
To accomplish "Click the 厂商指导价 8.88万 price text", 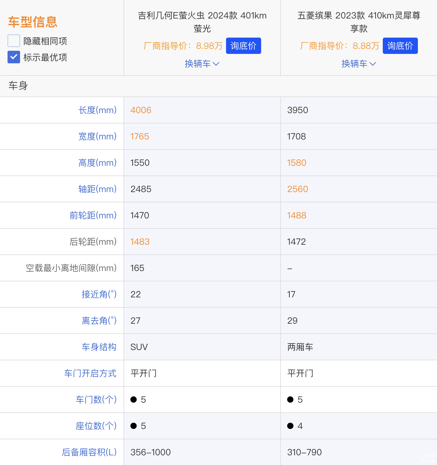I will tap(340, 46).
